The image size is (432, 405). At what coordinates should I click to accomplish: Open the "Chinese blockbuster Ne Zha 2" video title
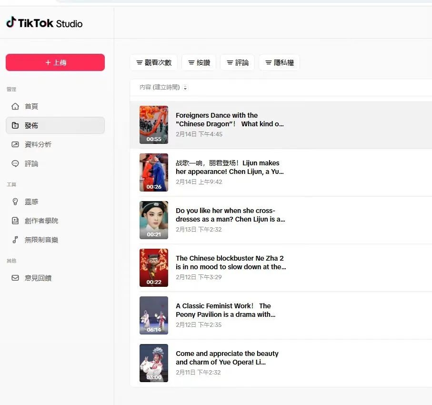[231, 263]
